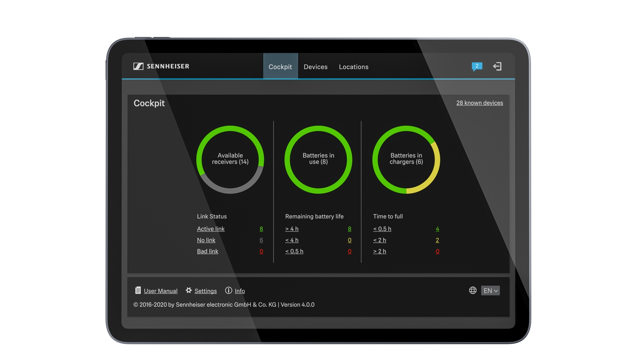Click the Batteries in use ring chart
Screen dimensions: 640x360
[318, 160]
